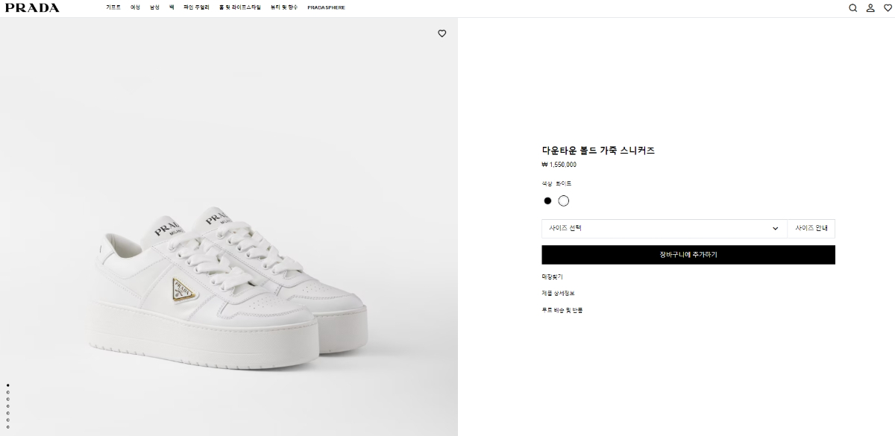Click 장바구니에 추가하기 button

688,255
